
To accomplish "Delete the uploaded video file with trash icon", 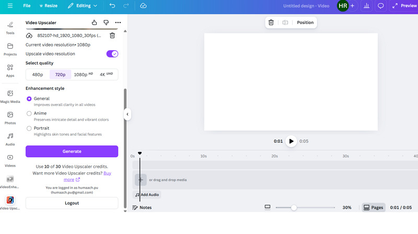I will click(112, 36).
